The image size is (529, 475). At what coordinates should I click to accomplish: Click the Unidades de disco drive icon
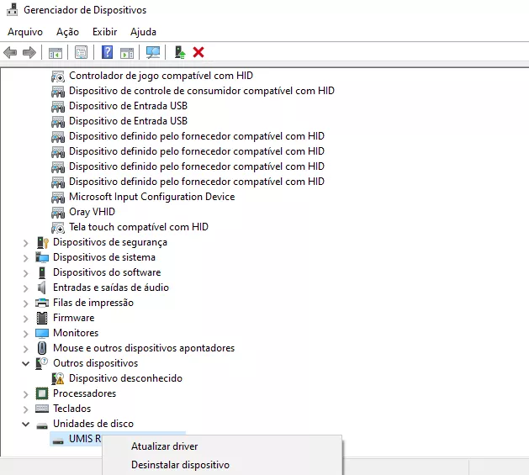tap(42, 425)
